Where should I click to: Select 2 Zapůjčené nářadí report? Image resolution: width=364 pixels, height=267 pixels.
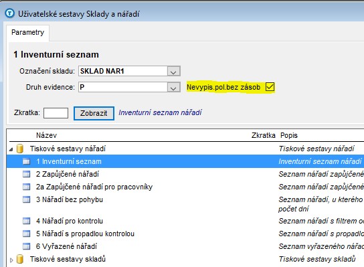coord(68,174)
